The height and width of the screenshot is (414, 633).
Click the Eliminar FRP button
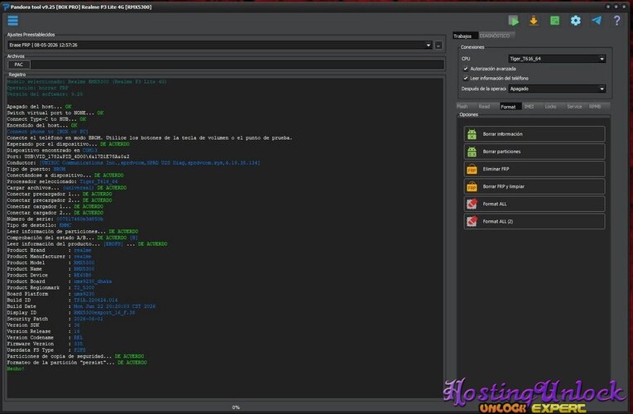534,169
